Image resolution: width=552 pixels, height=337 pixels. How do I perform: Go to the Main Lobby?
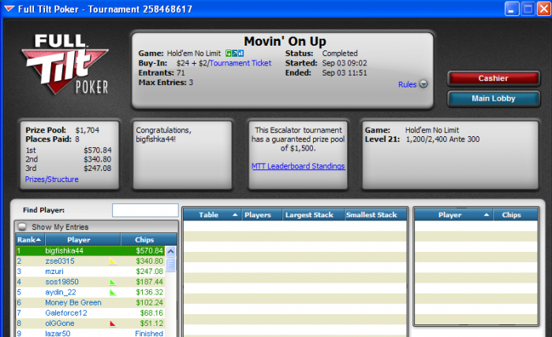click(x=493, y=98)
